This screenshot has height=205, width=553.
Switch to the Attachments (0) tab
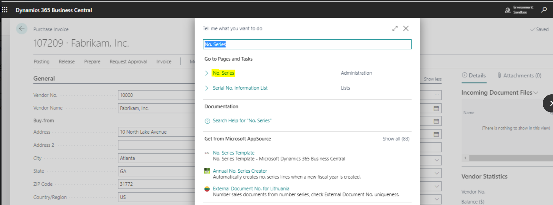[x=519, y=76]
